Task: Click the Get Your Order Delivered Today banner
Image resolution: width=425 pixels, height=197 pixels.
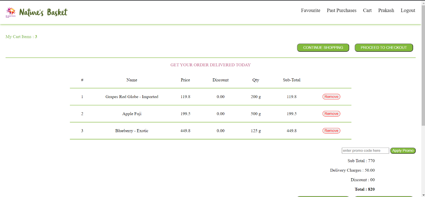Action: tap(210, 65)
